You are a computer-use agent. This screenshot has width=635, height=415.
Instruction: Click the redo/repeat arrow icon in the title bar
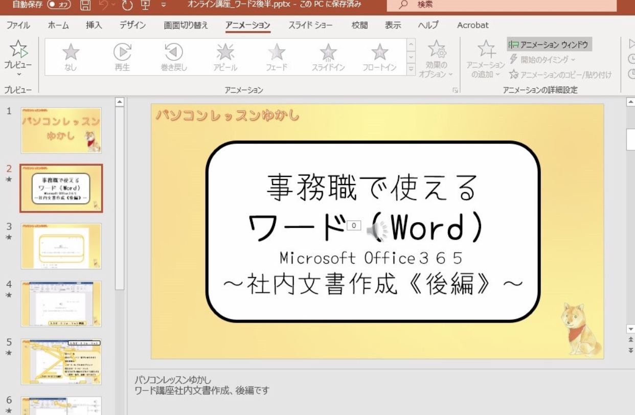[127, 5]
